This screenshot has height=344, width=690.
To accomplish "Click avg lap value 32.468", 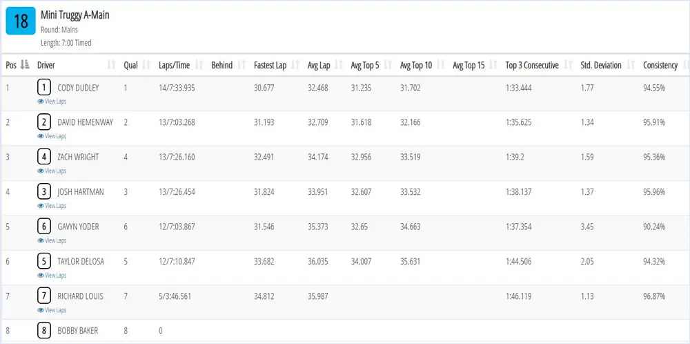I will click(317, 88).
